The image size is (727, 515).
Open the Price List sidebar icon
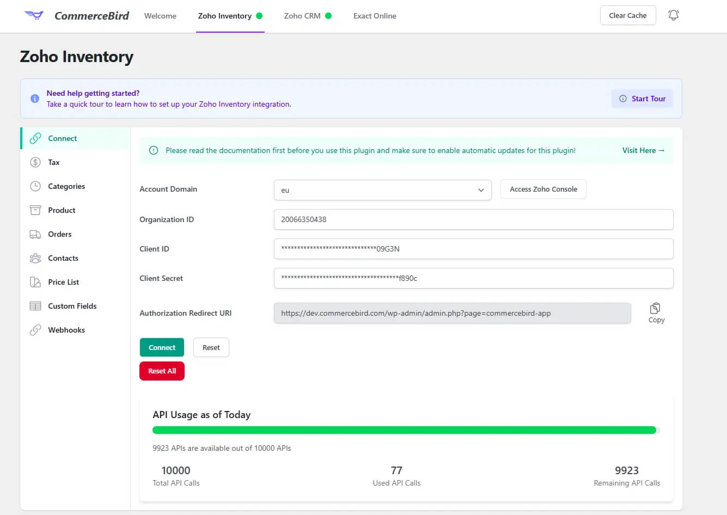[35, 282]
